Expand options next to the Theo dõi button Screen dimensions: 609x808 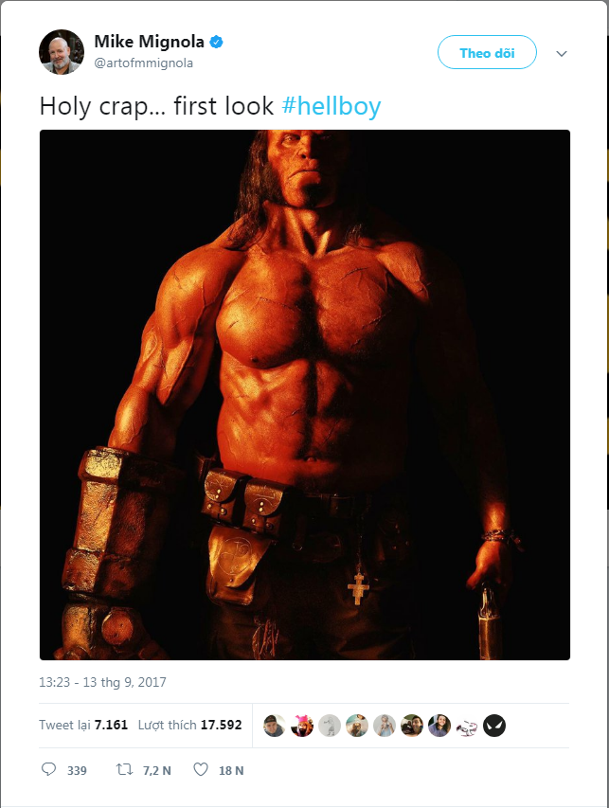[x=563, y=53]
